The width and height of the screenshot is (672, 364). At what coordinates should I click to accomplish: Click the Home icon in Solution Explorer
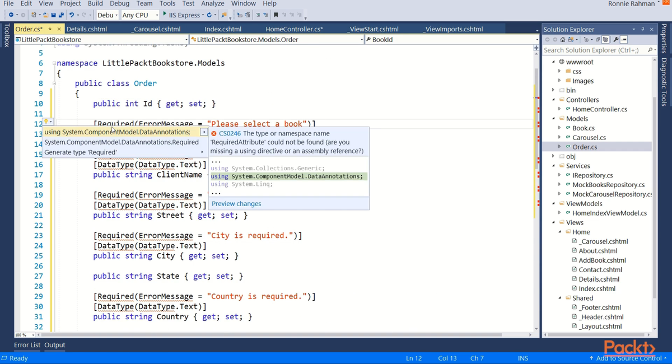(x=563, y=40)
